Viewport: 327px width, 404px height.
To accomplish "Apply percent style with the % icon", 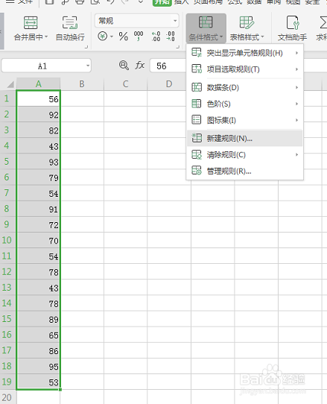I will point(124,37).
